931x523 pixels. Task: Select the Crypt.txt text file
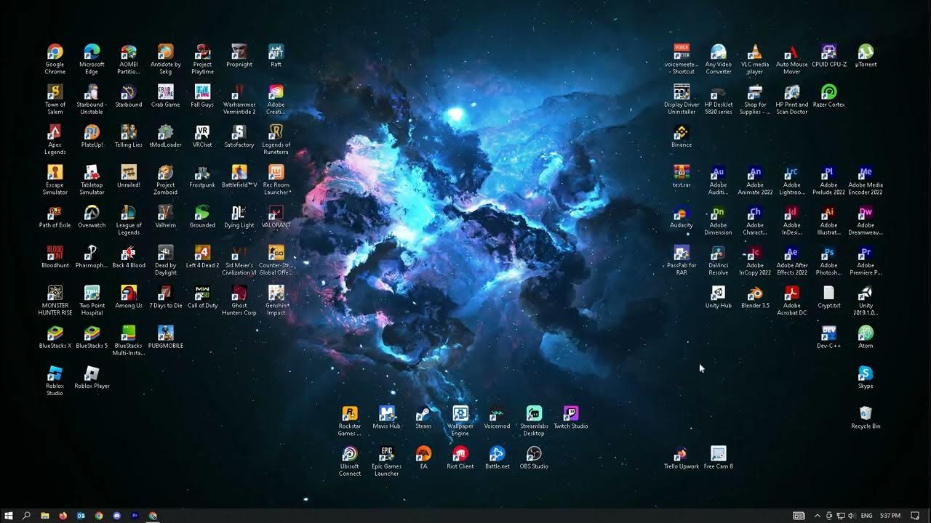coord(828,296)
